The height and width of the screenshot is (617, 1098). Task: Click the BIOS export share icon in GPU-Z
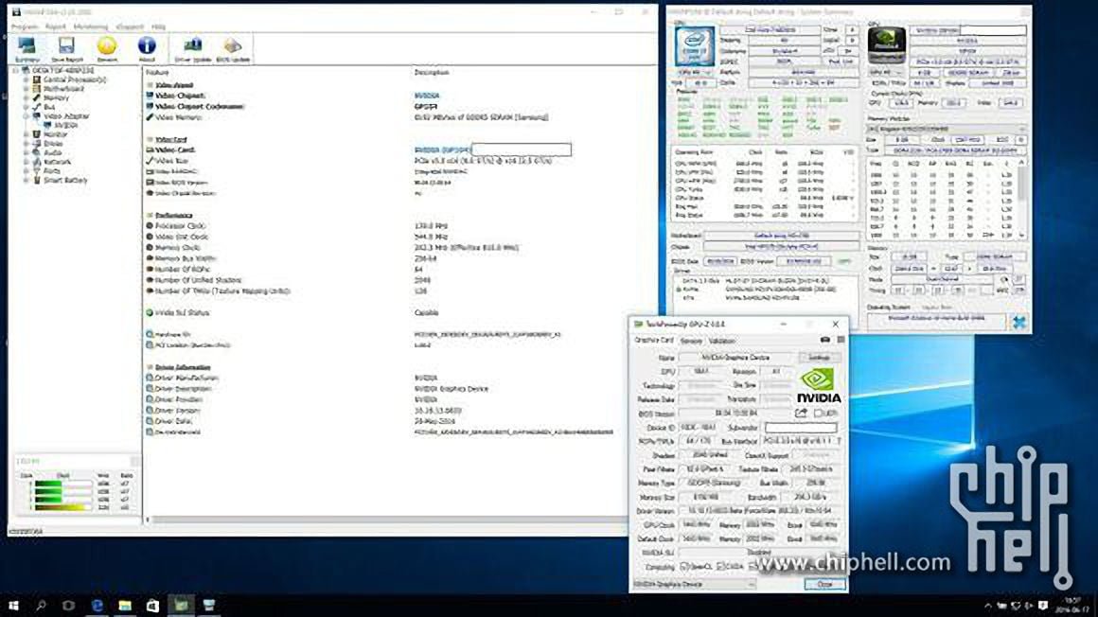[801, 414]
